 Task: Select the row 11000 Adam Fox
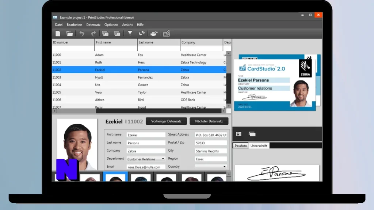point(139,55)
